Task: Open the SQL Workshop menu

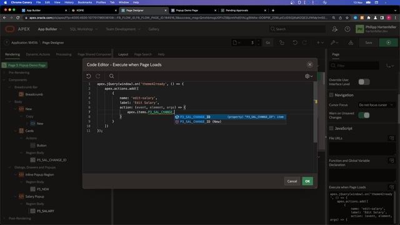Action: tap(84, 29)
